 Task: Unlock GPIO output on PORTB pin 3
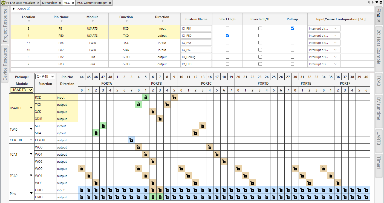click(x=160, y=197)
